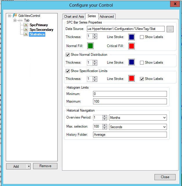Click the GdxViewControl root node icon
The image size is (182, 186).
(x=15, y=16)
